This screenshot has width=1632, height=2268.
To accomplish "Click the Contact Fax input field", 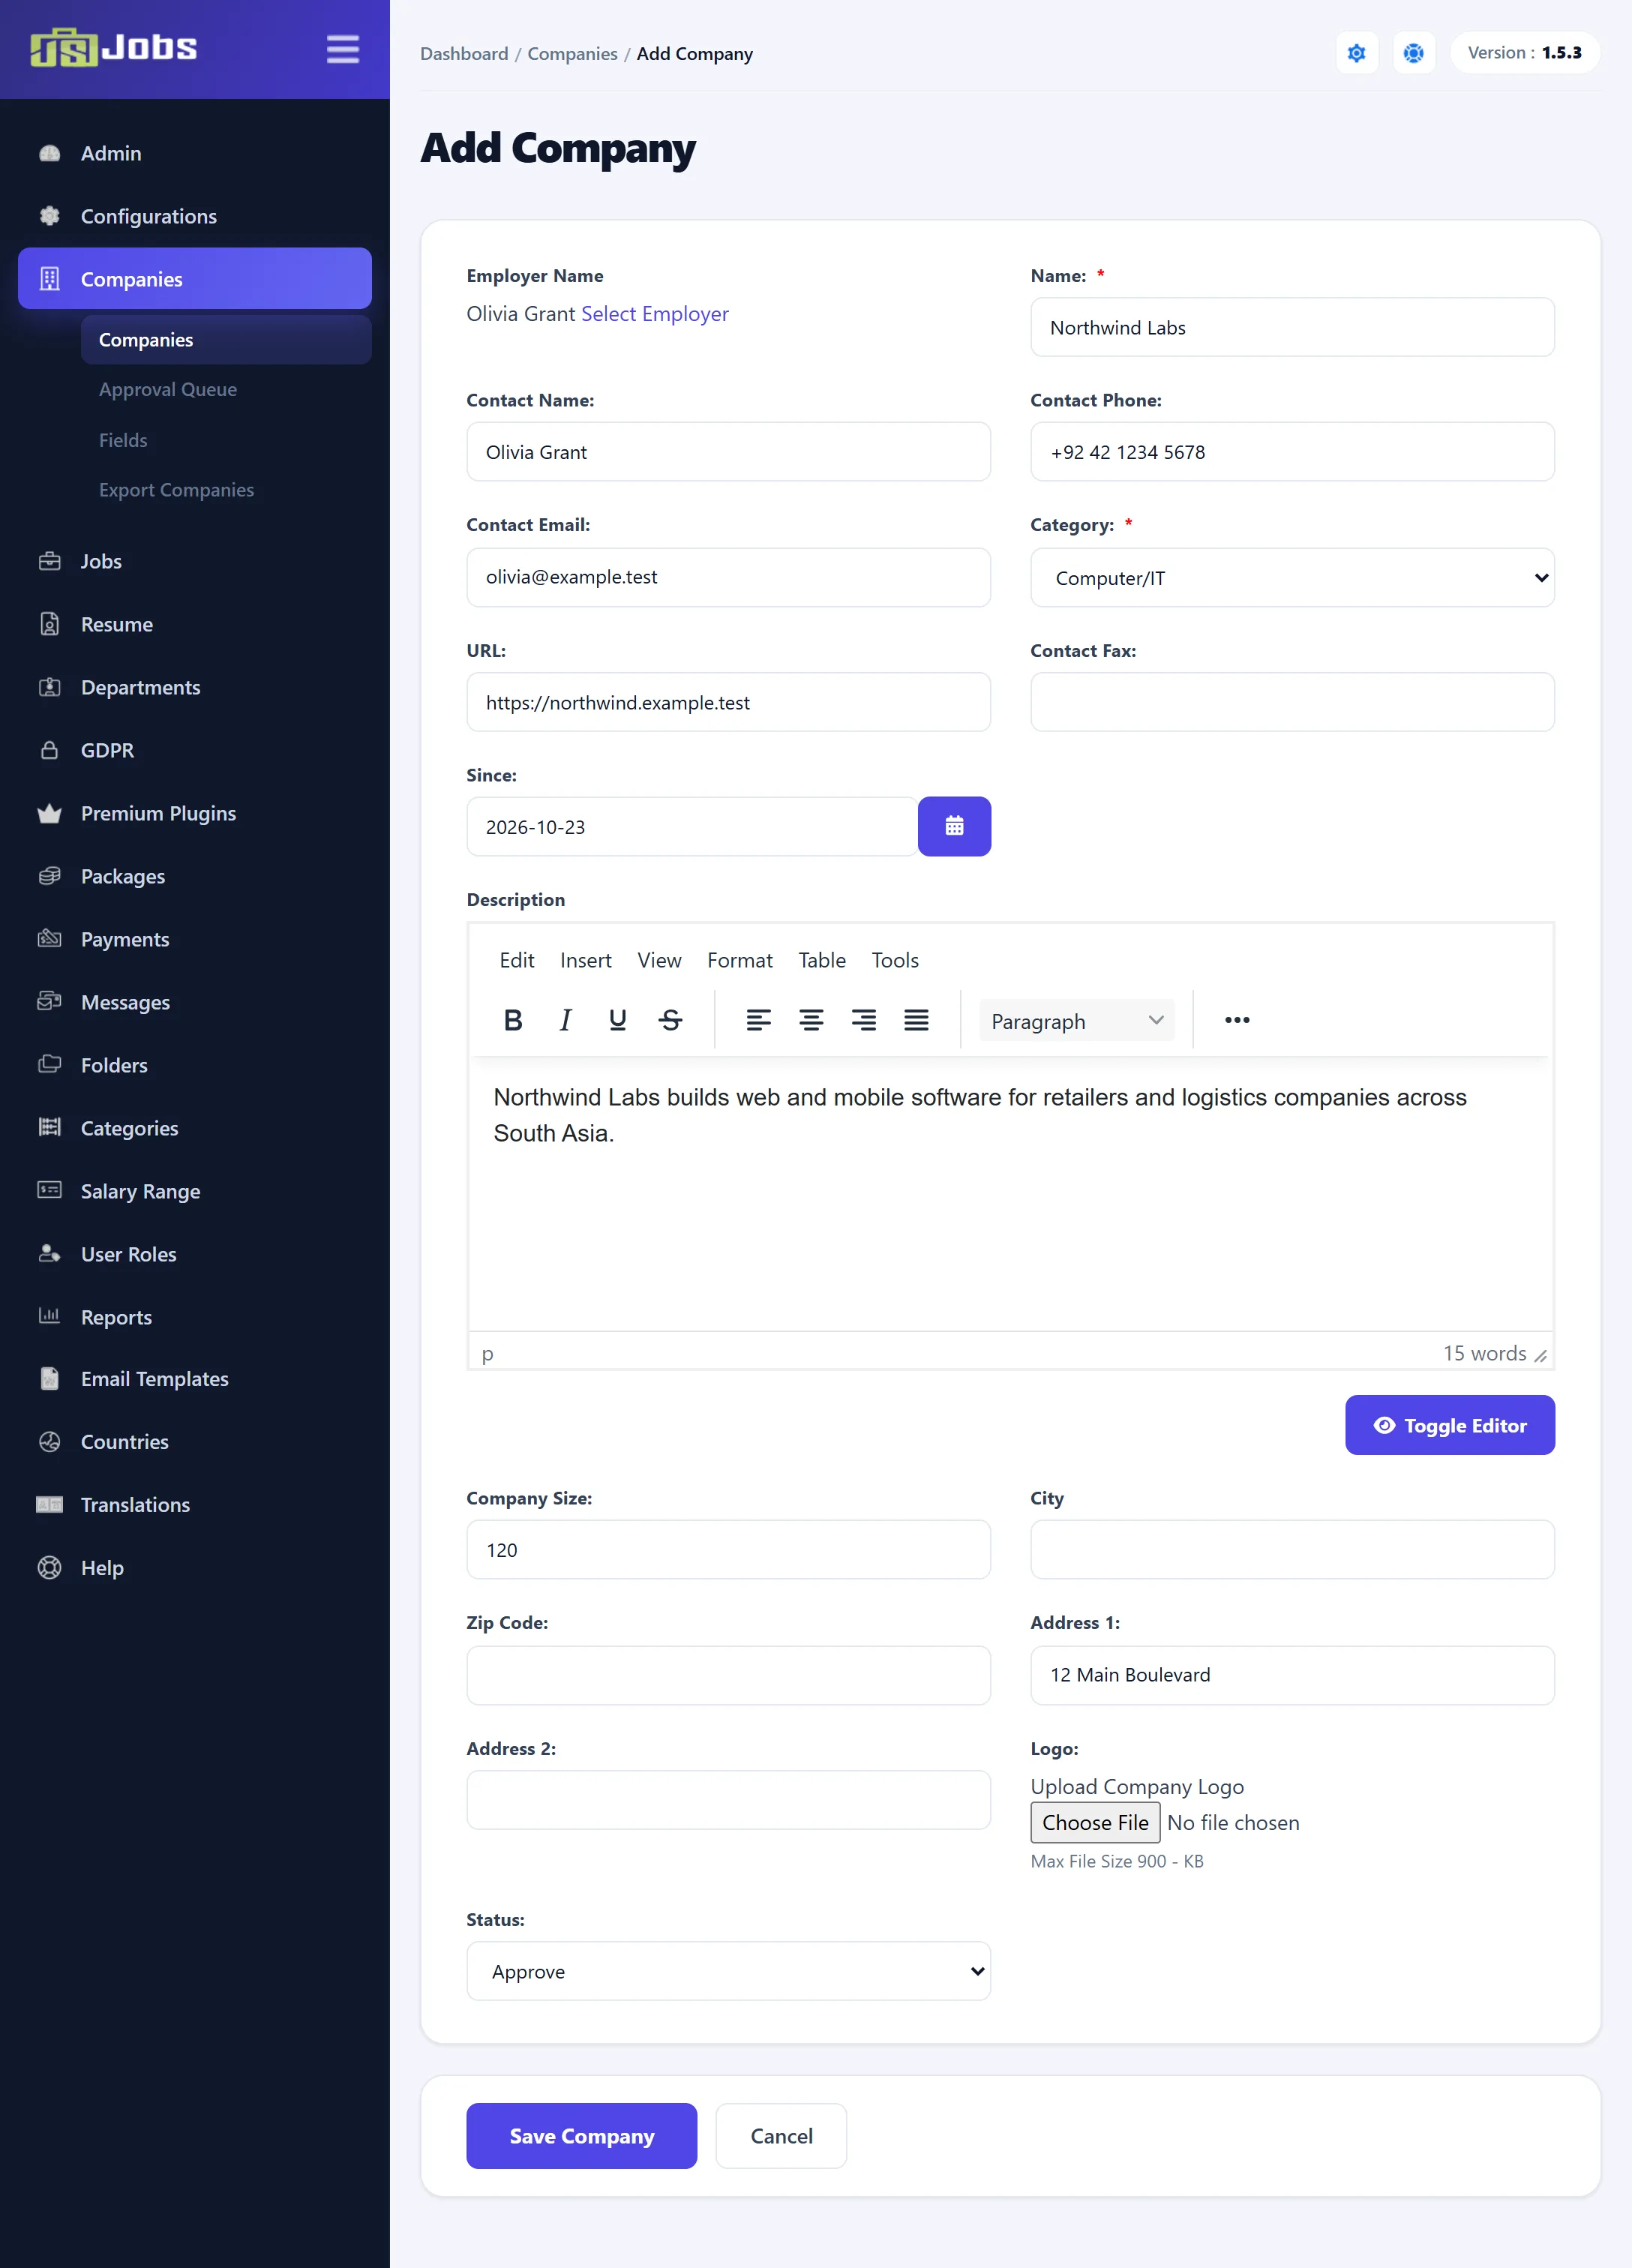I will tap(1292, 702).
